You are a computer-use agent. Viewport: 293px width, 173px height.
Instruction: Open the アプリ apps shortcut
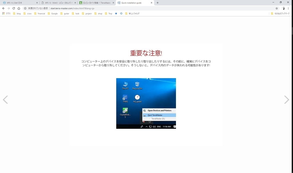[x=6, y=13]
